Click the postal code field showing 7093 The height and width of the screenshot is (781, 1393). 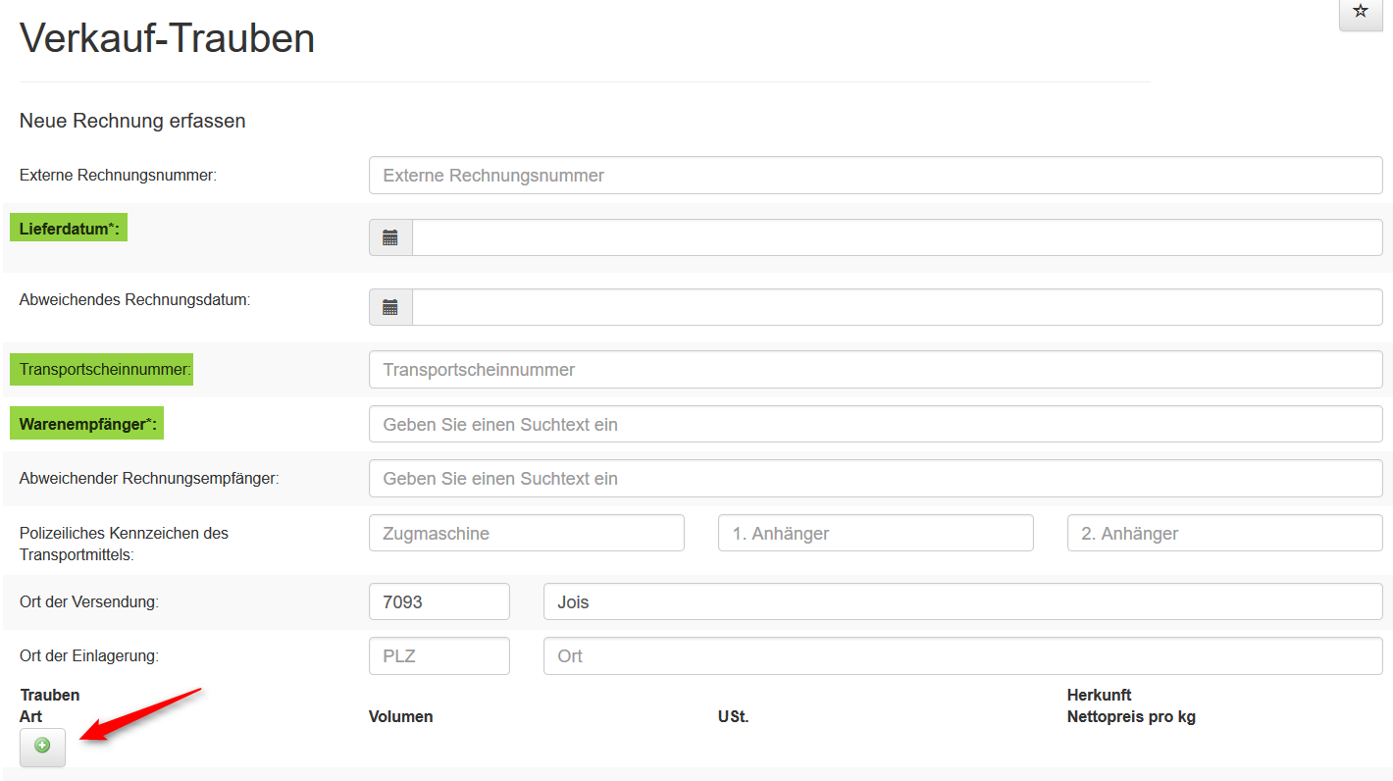[439, 602]
